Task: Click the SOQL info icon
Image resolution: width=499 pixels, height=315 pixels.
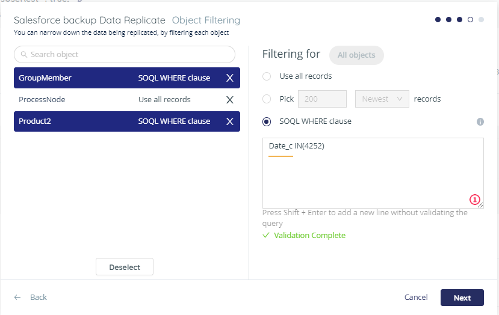Action: click(480, 121)
